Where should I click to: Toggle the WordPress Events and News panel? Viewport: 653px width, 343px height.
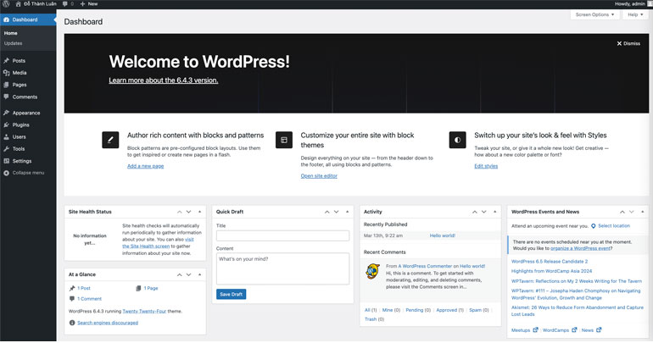click(642, 212)
